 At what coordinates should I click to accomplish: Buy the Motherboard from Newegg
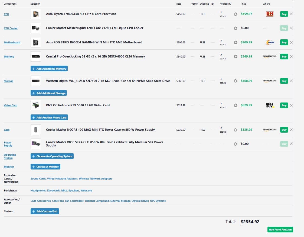[284, 43]
